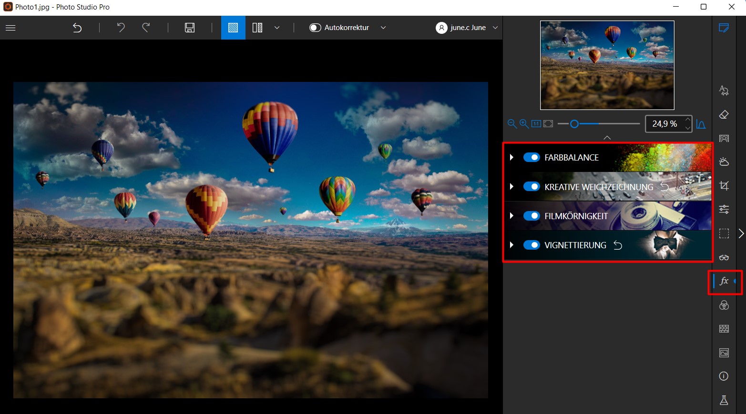
Task: Click the Photo Studio Pro app icon in the title bar
Action: click(8, 7)
